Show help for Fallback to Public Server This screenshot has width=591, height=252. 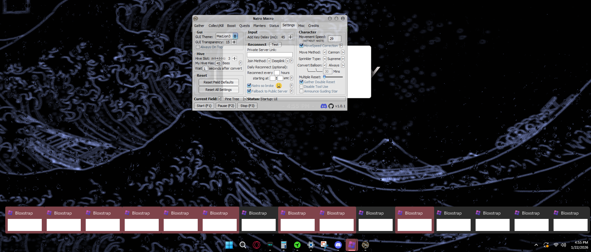291,91
